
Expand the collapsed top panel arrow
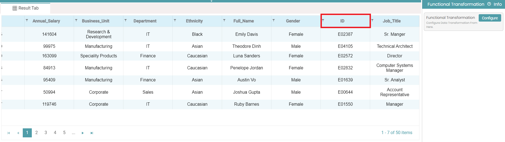click(211, 1)
